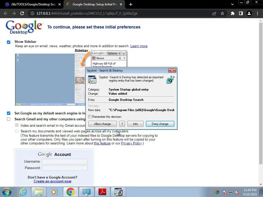The height and width of the screenshot is (197, 263).
Task: Click the sidebar preview minimize button
Action: pos(124,53)
